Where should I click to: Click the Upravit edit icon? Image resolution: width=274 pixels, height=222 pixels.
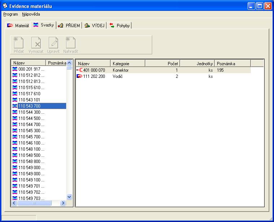53,43
